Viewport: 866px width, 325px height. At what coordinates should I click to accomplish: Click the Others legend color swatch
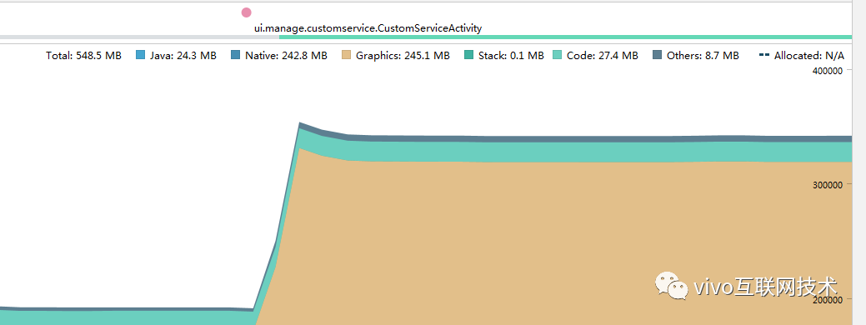point(658,55)
